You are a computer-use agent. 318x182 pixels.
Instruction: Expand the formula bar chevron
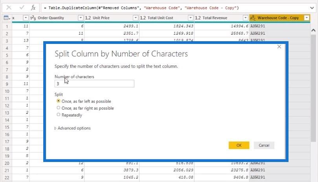click(312, 8)
